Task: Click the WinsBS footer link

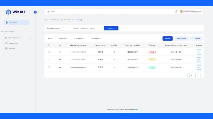Action: [x=136, y=109]
